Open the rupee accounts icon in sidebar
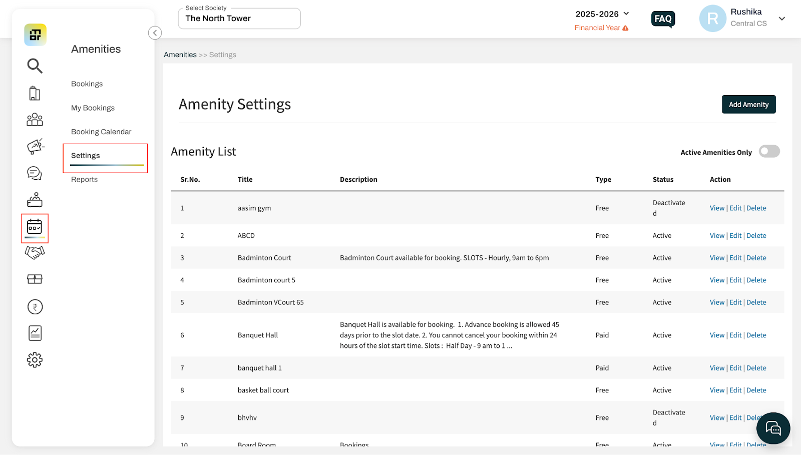This screenshot has width=801, height=455. (x=35, y=306)
